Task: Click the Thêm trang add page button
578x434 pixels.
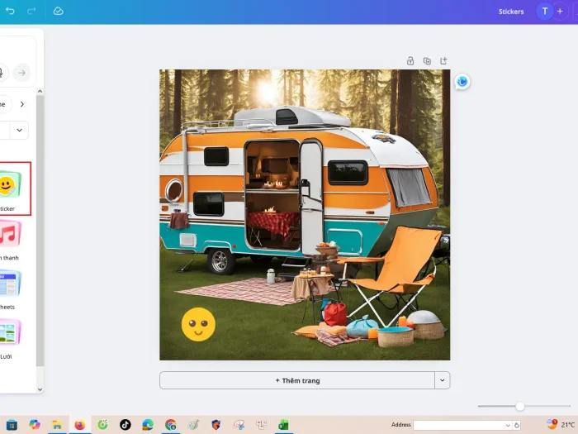Action: pos(297,380)
